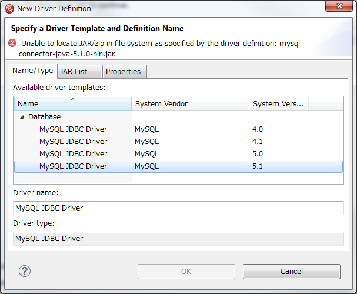
Task: Switch to the Name/Type tab
Action: [x=32, y=71]
